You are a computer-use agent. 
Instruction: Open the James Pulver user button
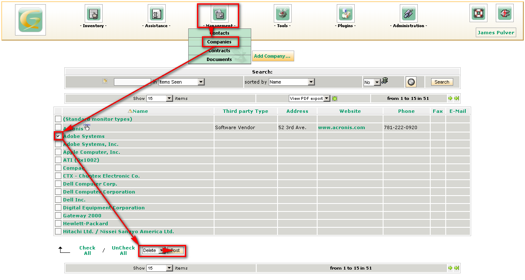496,33
